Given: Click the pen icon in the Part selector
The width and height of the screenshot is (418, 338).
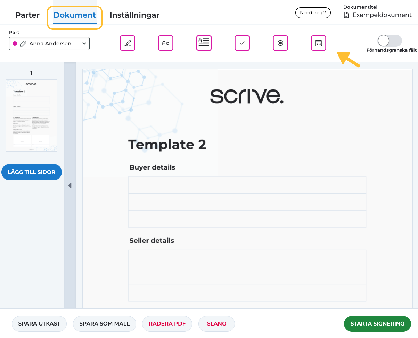Looking at the screenshot, I should (23, 44).
